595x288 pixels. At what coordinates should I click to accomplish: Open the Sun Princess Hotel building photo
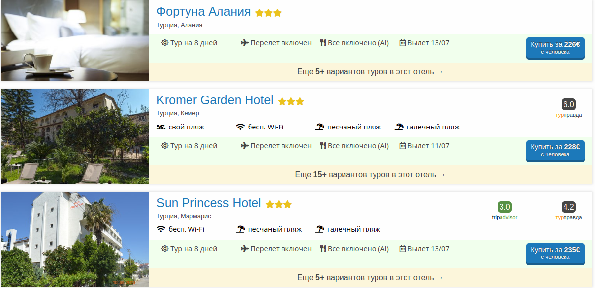point(75,239)
